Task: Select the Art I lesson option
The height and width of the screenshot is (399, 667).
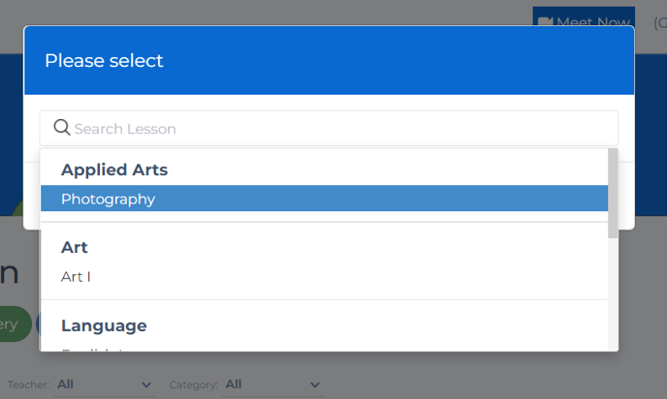Action: point(76,277)
